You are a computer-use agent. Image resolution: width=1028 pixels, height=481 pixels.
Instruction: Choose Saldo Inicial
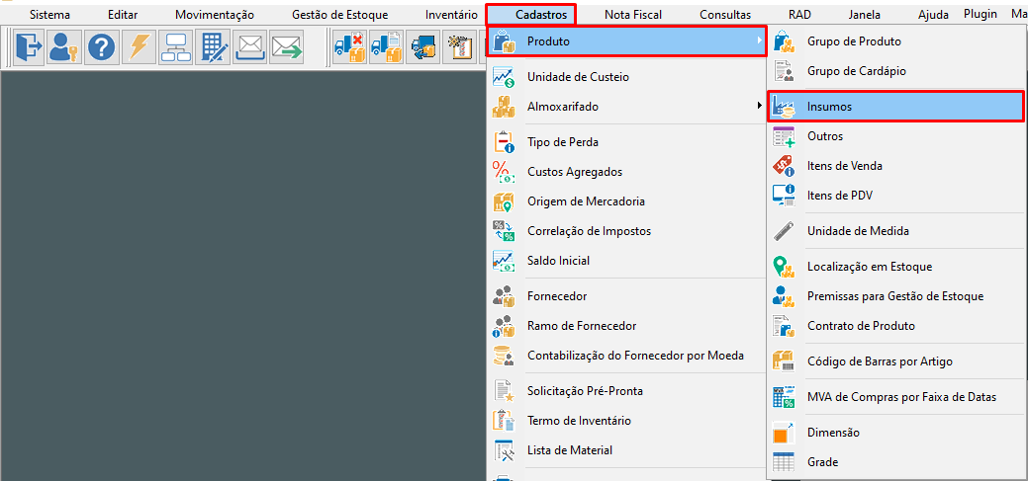click(626, 261)
